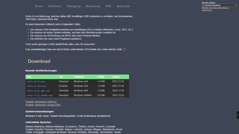This screenshot has height=134, width=239.
Task: Download rufus-4.11_x86.exe file
Action: coord(38,91)
